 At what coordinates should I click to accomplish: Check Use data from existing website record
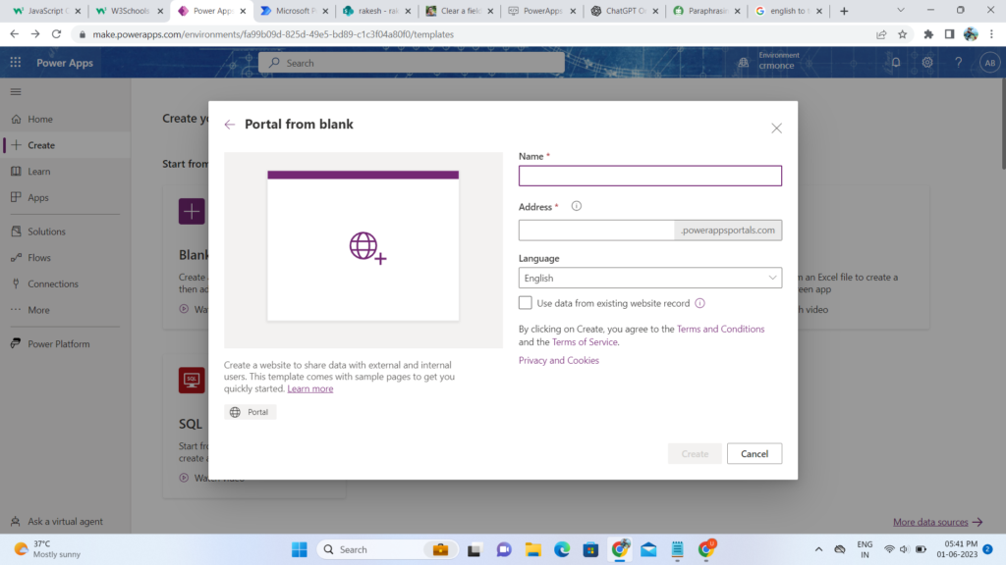pyautogui.click(x=525, y=303)
